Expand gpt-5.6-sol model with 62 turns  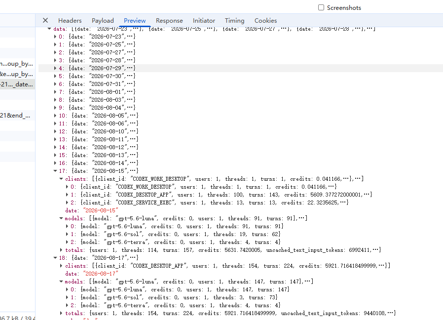(x=67, y=234)
